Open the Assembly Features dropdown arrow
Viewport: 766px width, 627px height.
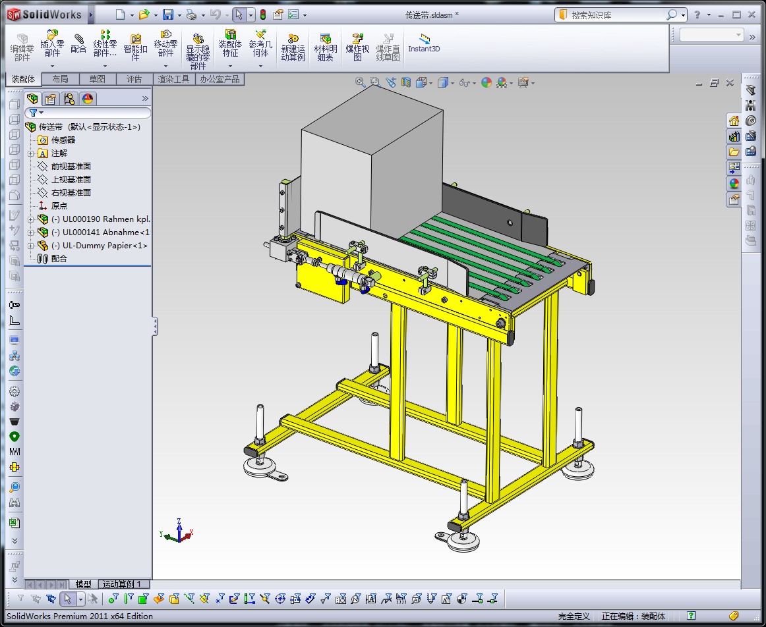pos(230,66)
